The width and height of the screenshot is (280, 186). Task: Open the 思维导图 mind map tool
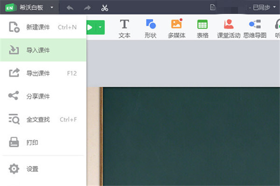click(254, 28)
